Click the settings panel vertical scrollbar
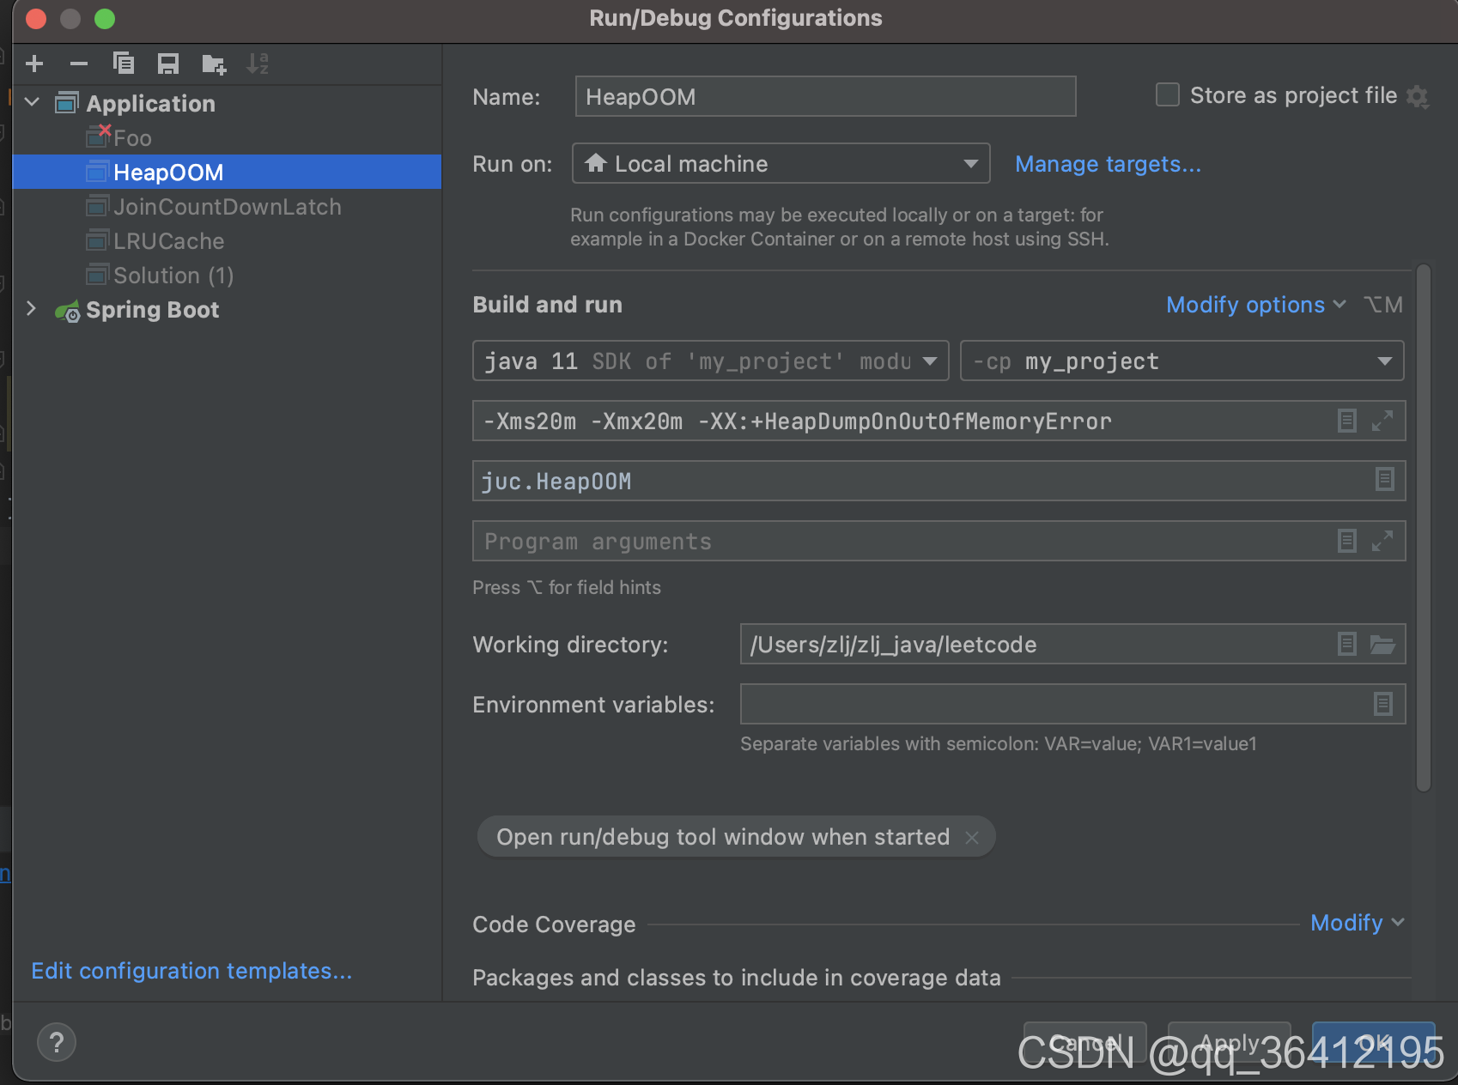 click(1424, 528)
